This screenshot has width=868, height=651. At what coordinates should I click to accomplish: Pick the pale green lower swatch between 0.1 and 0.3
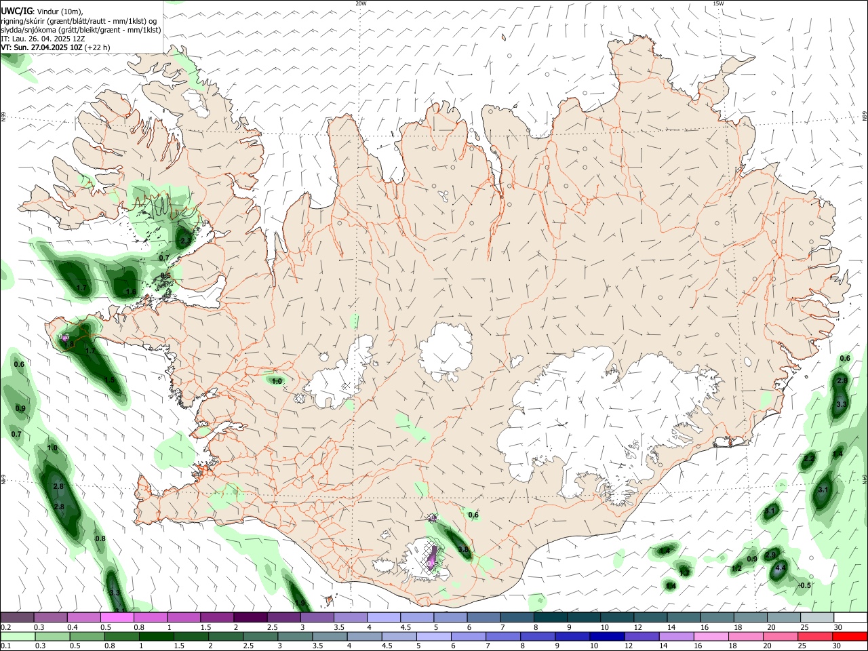[17, 637]
